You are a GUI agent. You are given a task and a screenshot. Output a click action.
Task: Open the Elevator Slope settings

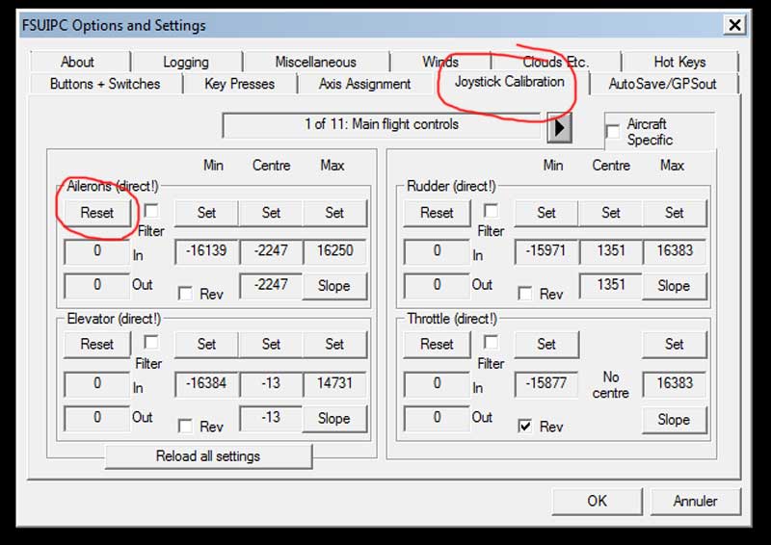(x=333, y=419)
